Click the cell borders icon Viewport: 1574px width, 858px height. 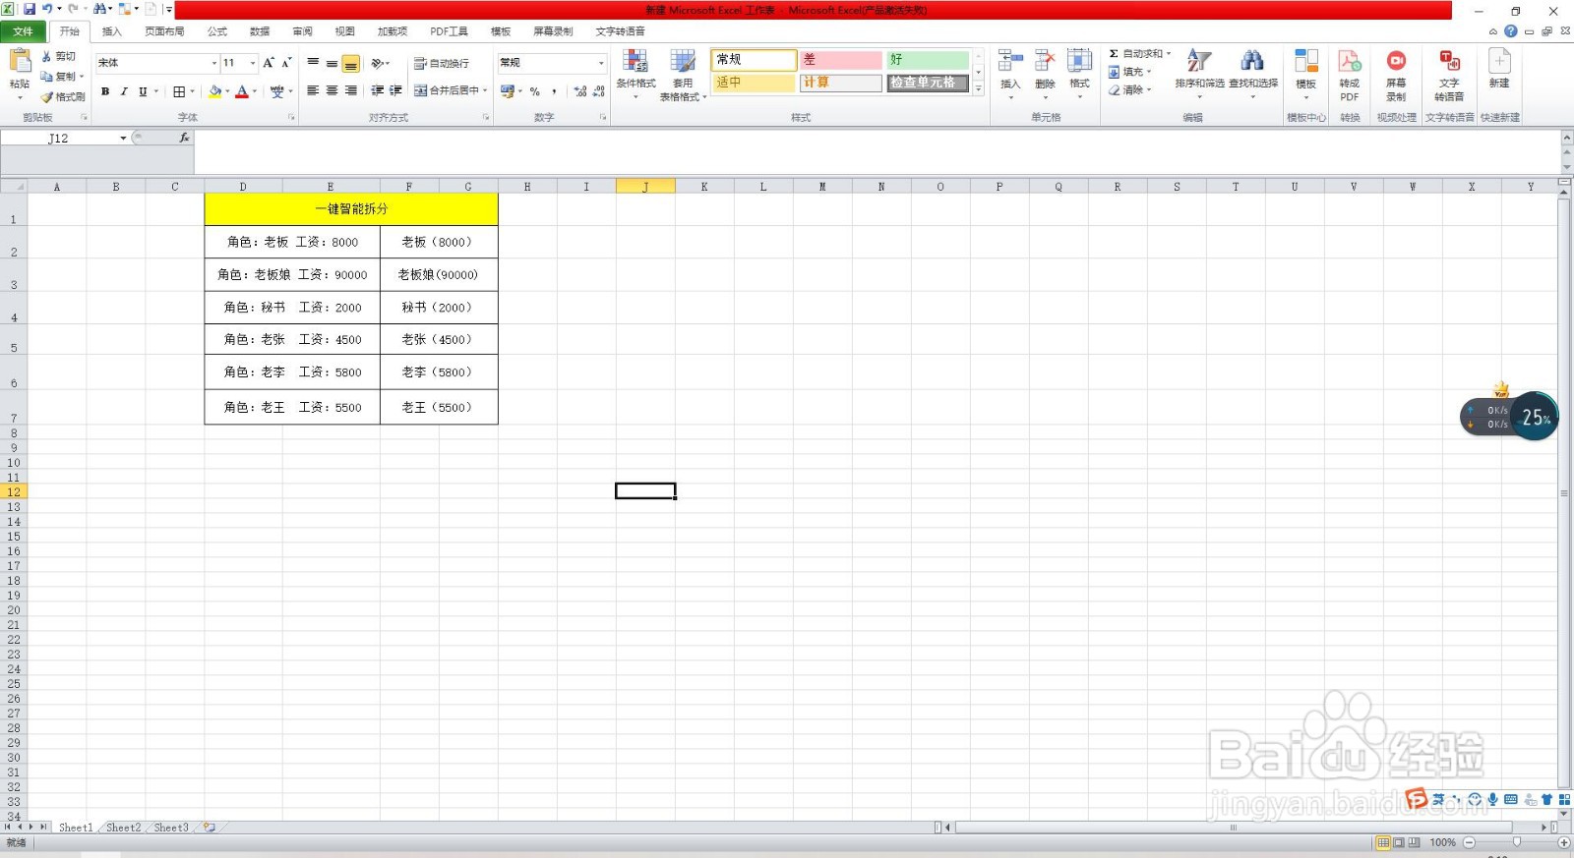(179, 91)
